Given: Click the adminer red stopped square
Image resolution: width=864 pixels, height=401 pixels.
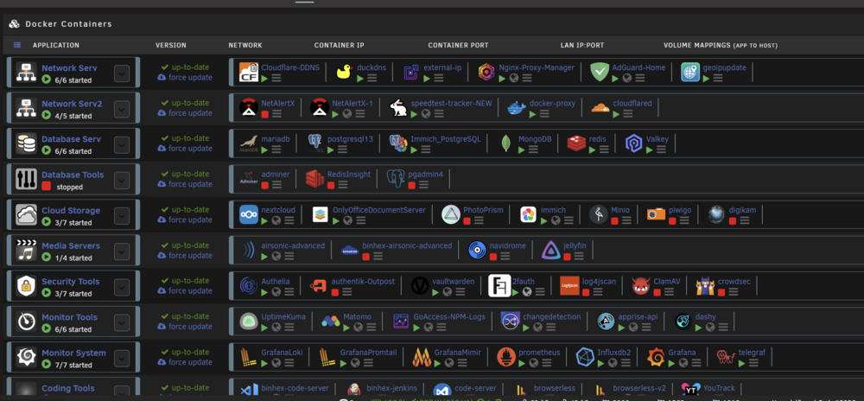Looking at the screenshot, I should pyautogui.click(x=265, y=185).
